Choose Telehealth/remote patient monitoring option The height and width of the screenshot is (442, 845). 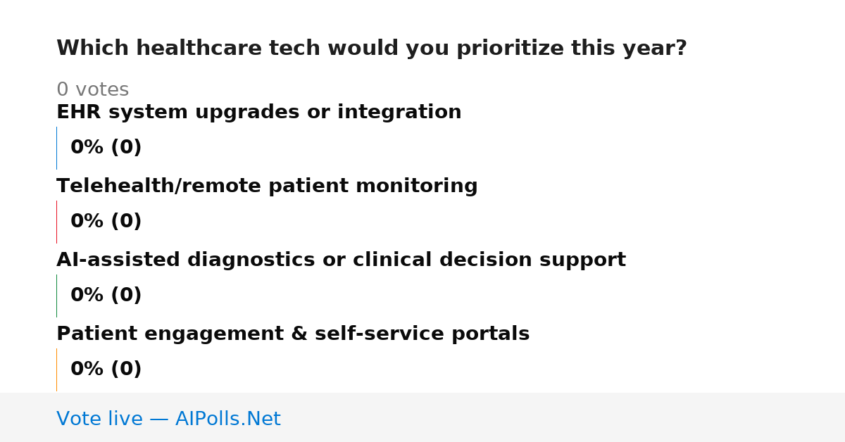point(267,187)
